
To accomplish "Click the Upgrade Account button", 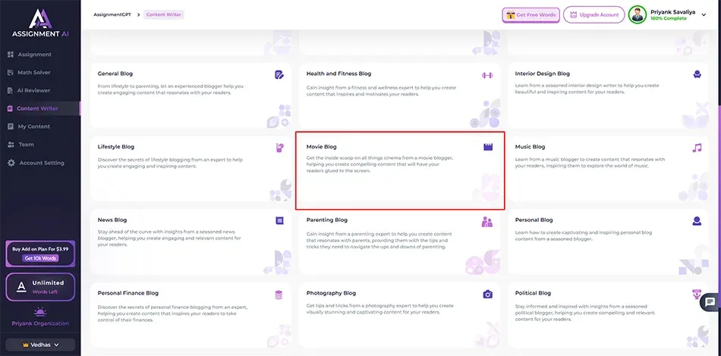I will (x=593, y=14).
